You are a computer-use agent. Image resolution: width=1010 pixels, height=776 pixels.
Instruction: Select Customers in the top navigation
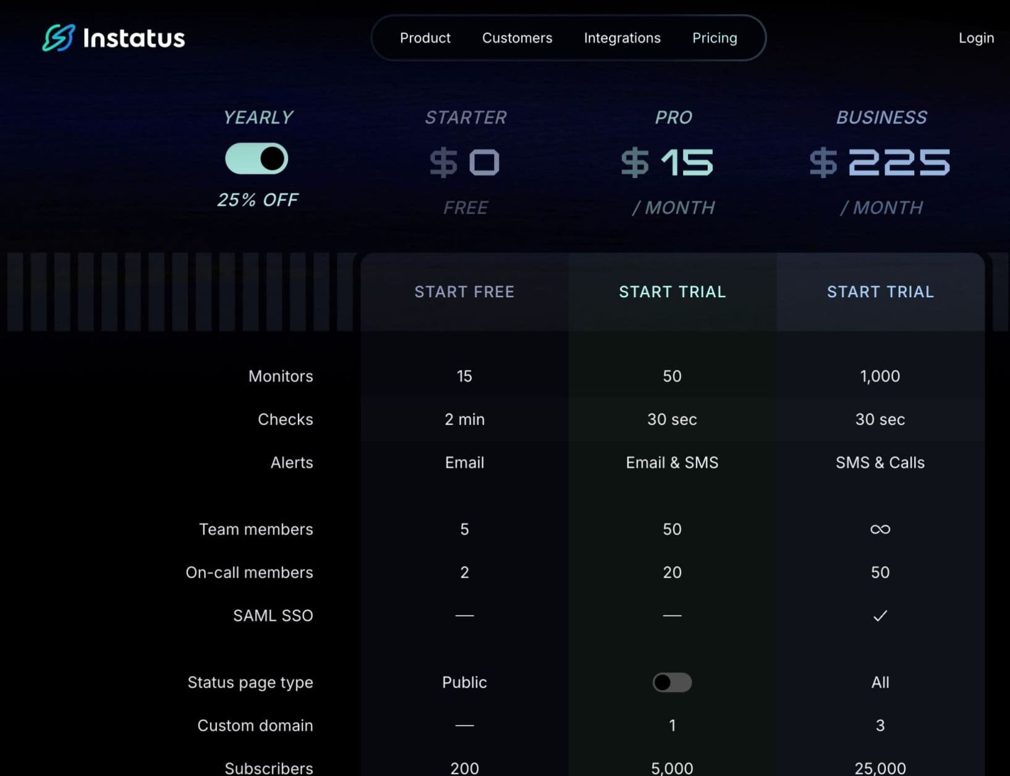(517, 38)
